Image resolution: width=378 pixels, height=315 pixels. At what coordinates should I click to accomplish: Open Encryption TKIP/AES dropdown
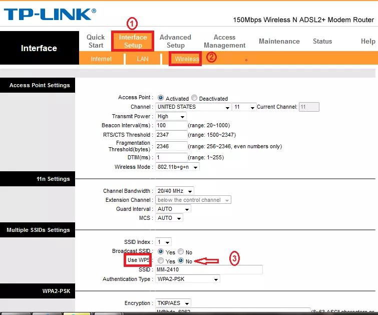[173, 303]
